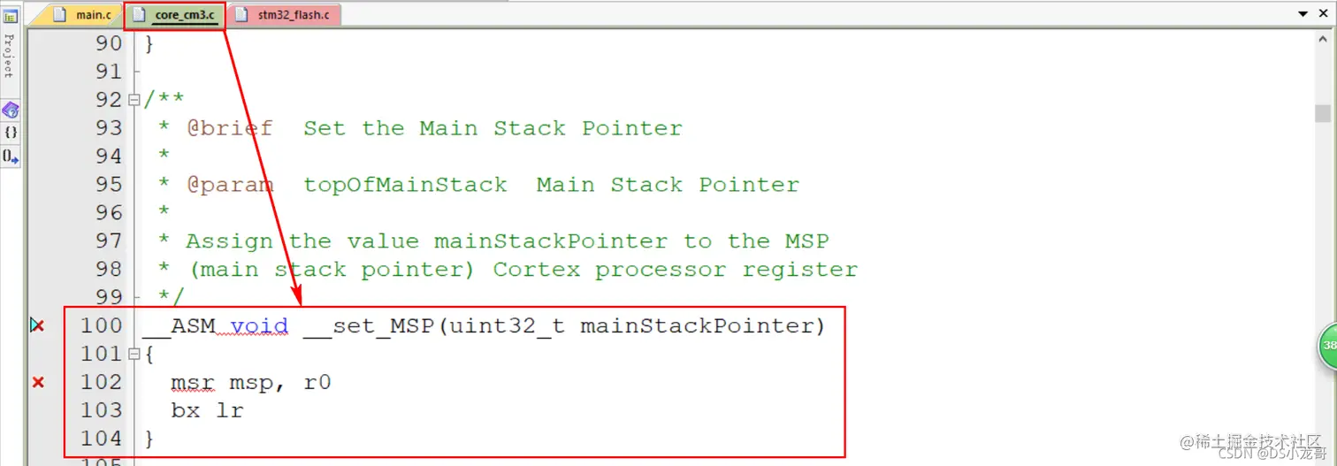Viewport: 1337px width, 466px height.
Task: Open the Books panel icon in sidebar
Action: click(11, 111)
